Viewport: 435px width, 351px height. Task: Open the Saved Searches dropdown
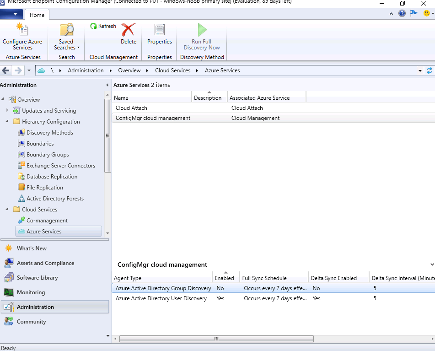(67, 36)
